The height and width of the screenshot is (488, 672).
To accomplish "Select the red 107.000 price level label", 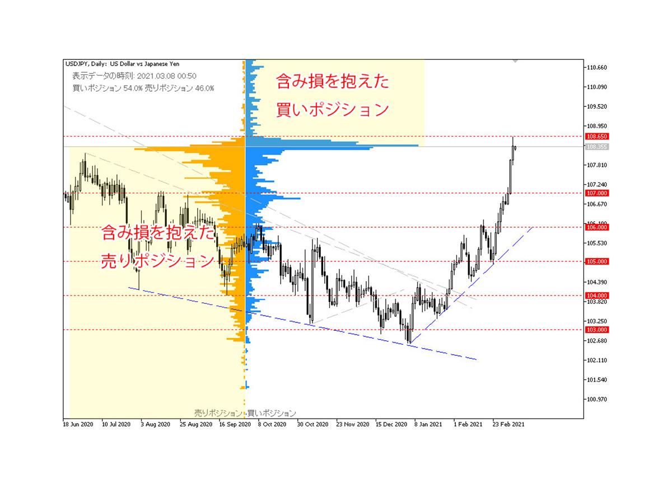I will click(x=597, y=193).
